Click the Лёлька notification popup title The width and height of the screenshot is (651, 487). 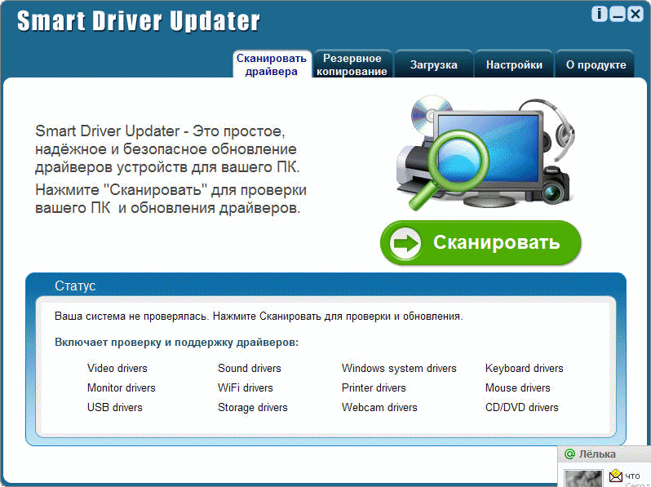pyautogui.click(x=597, y=454)
